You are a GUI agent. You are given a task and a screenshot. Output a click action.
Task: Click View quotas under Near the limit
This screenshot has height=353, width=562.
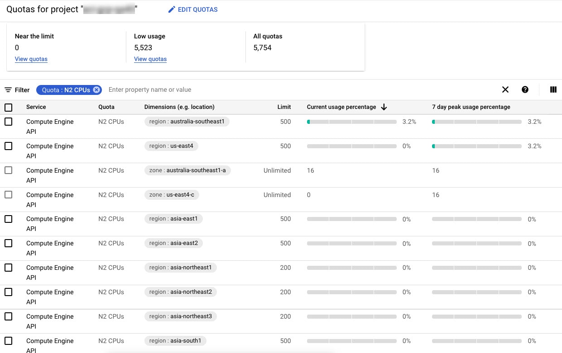coord(31,59)
